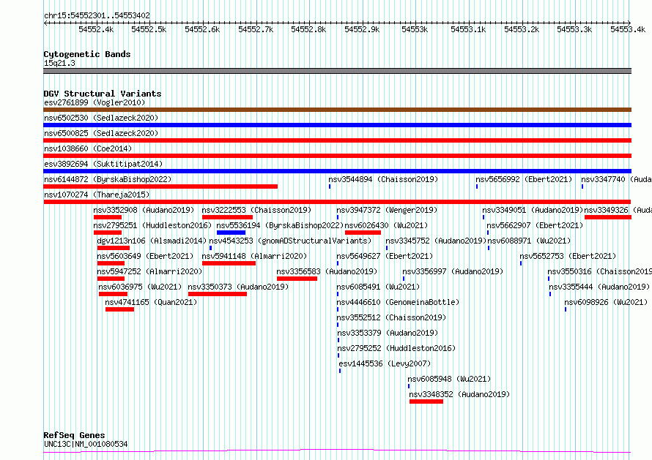Click the gray 15q21.3 cytogenetic band bar
The height and width of the screenshot is (460, 652).
point(337,71)
